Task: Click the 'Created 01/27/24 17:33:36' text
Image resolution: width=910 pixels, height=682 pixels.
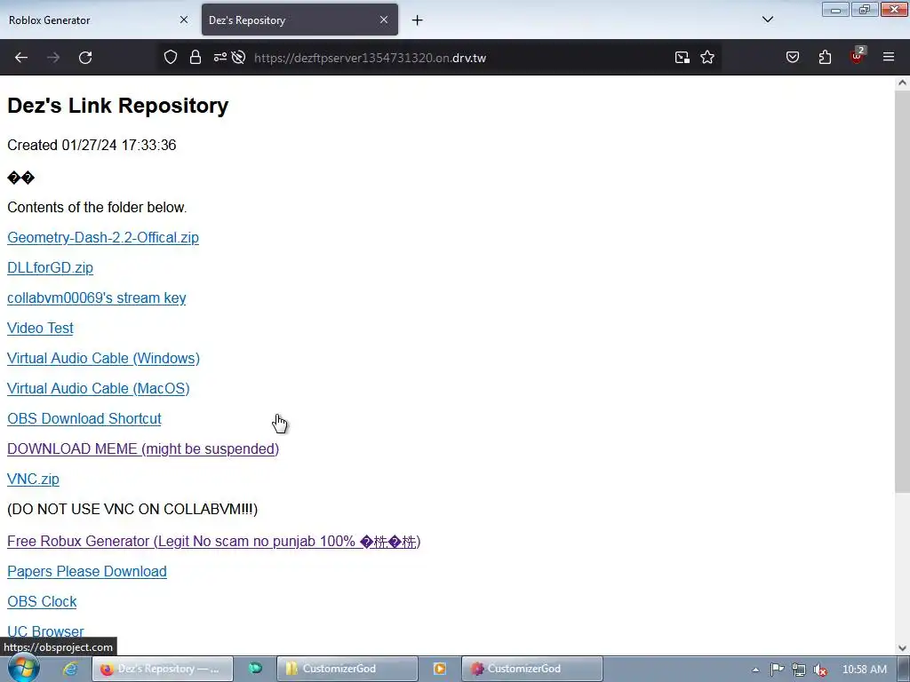Action: tap(92, 145)
